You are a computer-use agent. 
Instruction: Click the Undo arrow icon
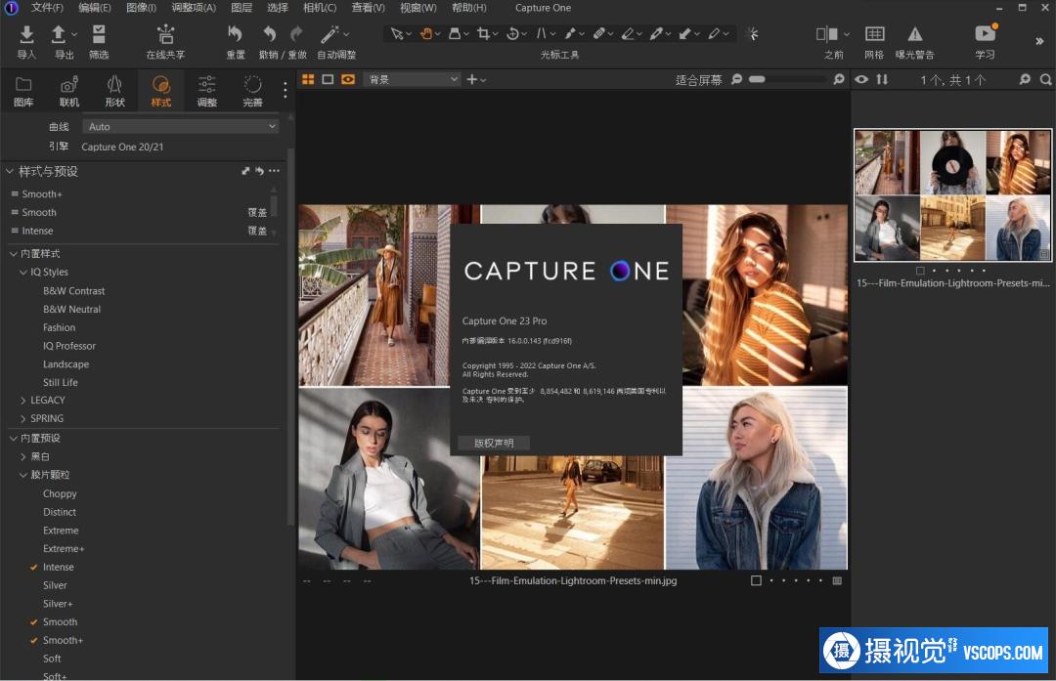click(270, 33)
